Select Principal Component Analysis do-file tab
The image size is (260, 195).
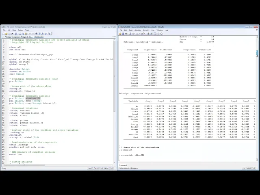tap(18, 37)
